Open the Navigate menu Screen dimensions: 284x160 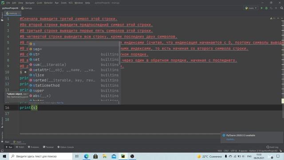click(x=30, y=3)
